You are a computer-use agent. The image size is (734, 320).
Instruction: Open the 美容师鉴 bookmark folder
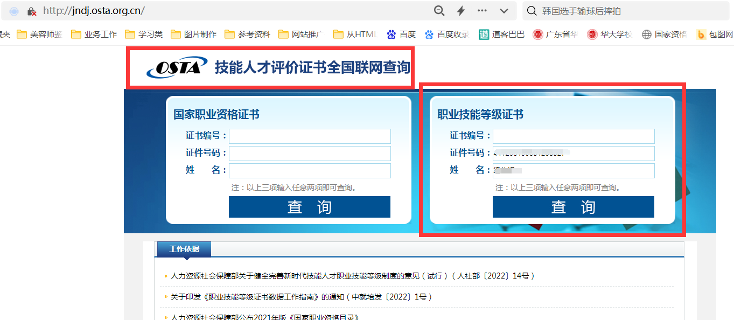pyautogui.click(x=39, y=34)
